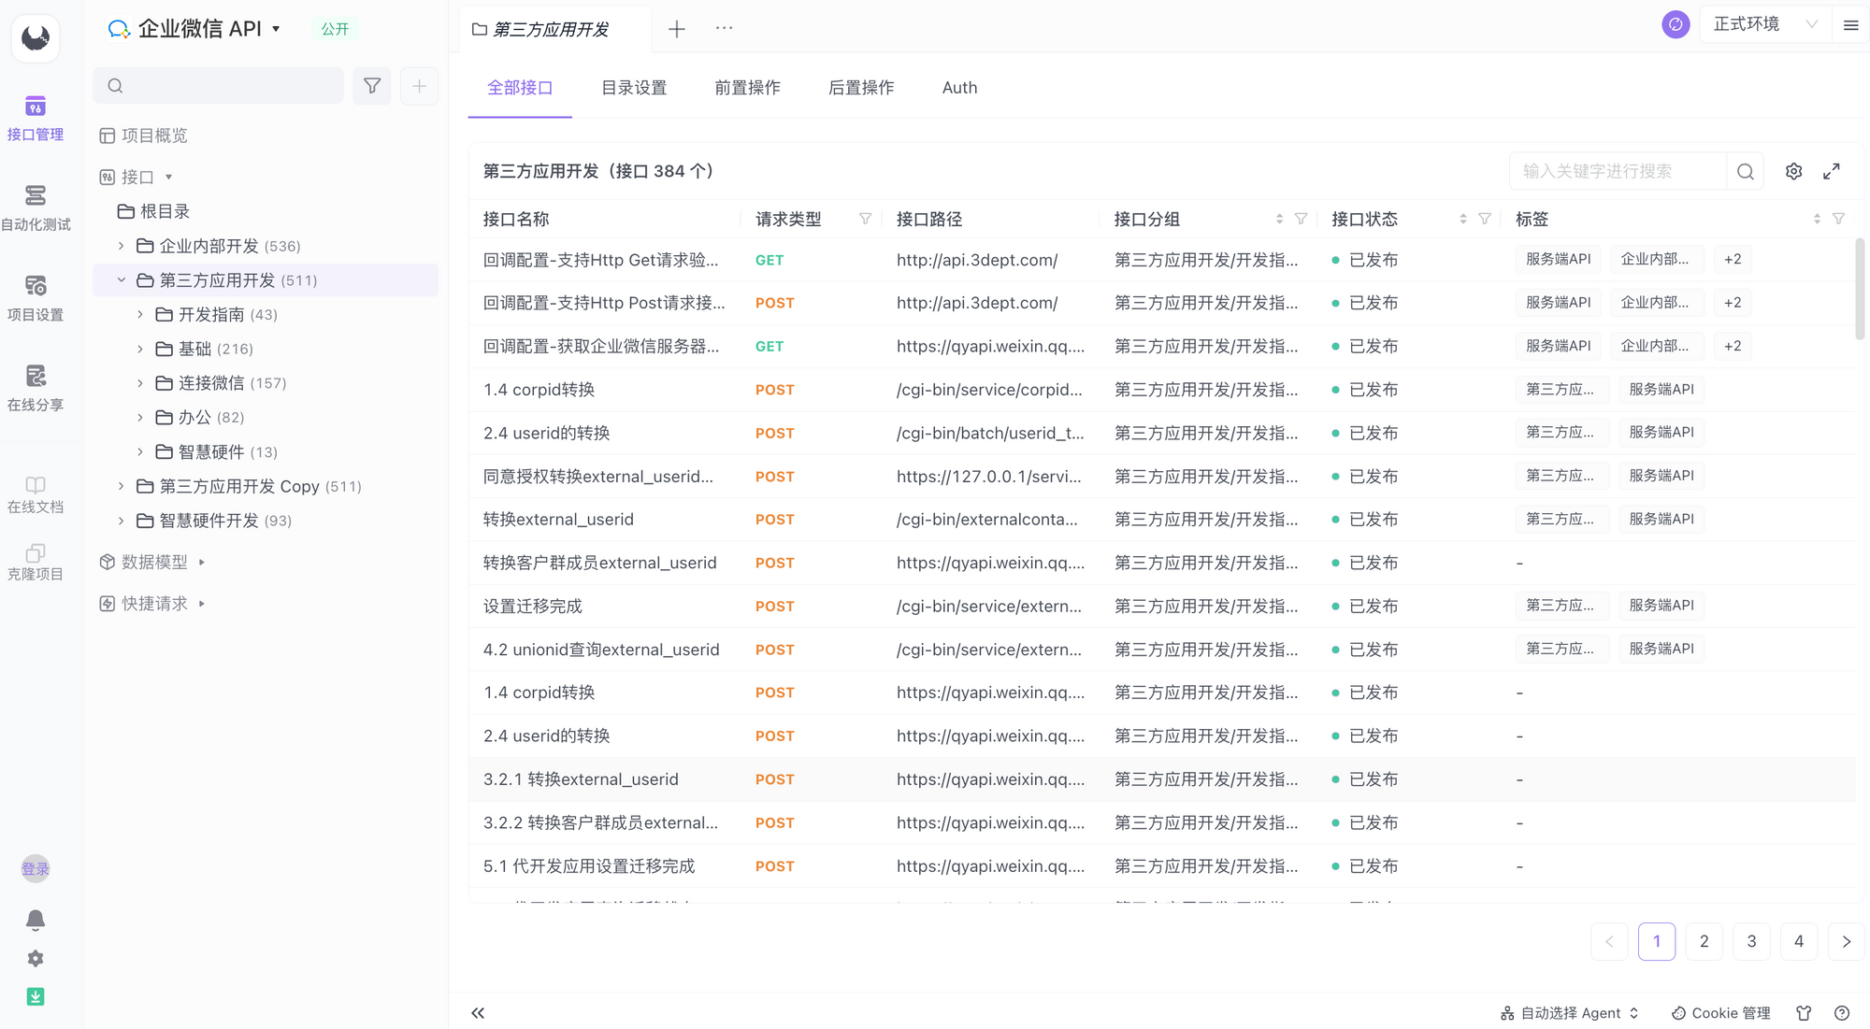This screenshot has height=1029, width=1870.
Task: Click the table settings gear near the search box
Action: [x=1793, y=171]
